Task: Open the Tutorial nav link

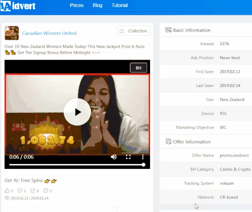Action: click(x=119, y=5)
